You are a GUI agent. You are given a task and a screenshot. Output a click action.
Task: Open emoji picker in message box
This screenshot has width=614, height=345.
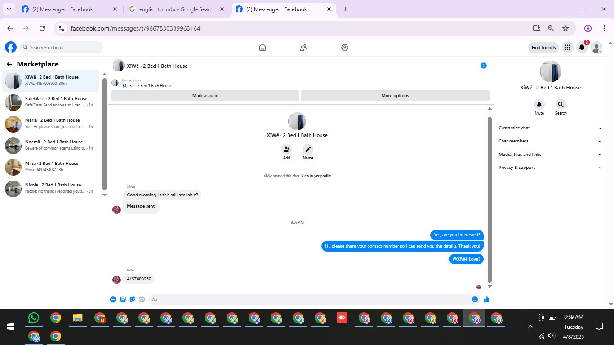pos(475,300)
